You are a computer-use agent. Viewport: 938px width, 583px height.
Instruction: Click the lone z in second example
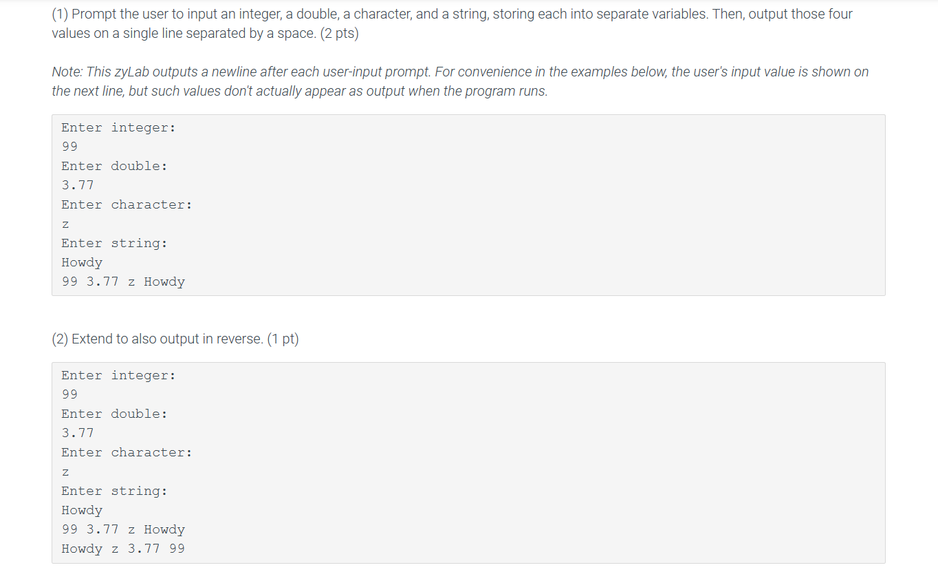pyautogui.click(x=65, y=472)
